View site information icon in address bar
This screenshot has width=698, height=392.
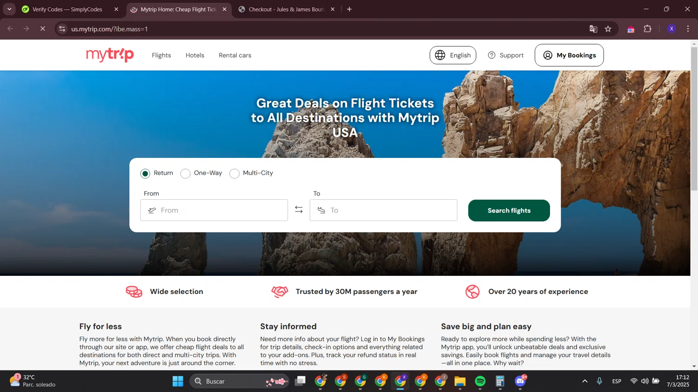tap(62, 29)
